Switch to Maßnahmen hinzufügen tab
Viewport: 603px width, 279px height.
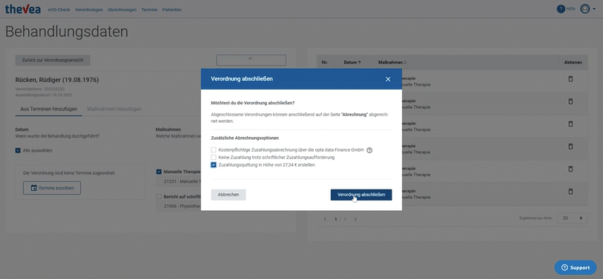pos(114,109)
